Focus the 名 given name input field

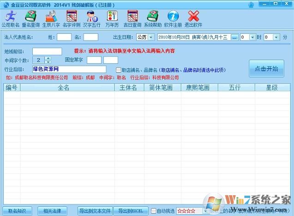point(91,37)
